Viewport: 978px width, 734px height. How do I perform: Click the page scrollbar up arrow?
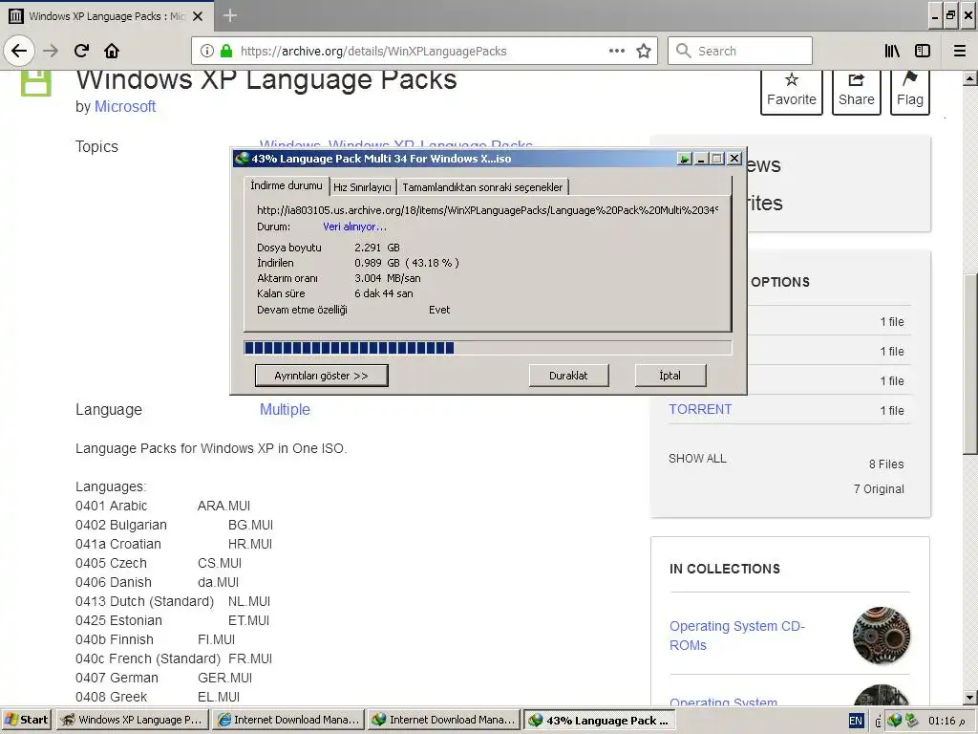pyautogui.click(x=969, y=78)
